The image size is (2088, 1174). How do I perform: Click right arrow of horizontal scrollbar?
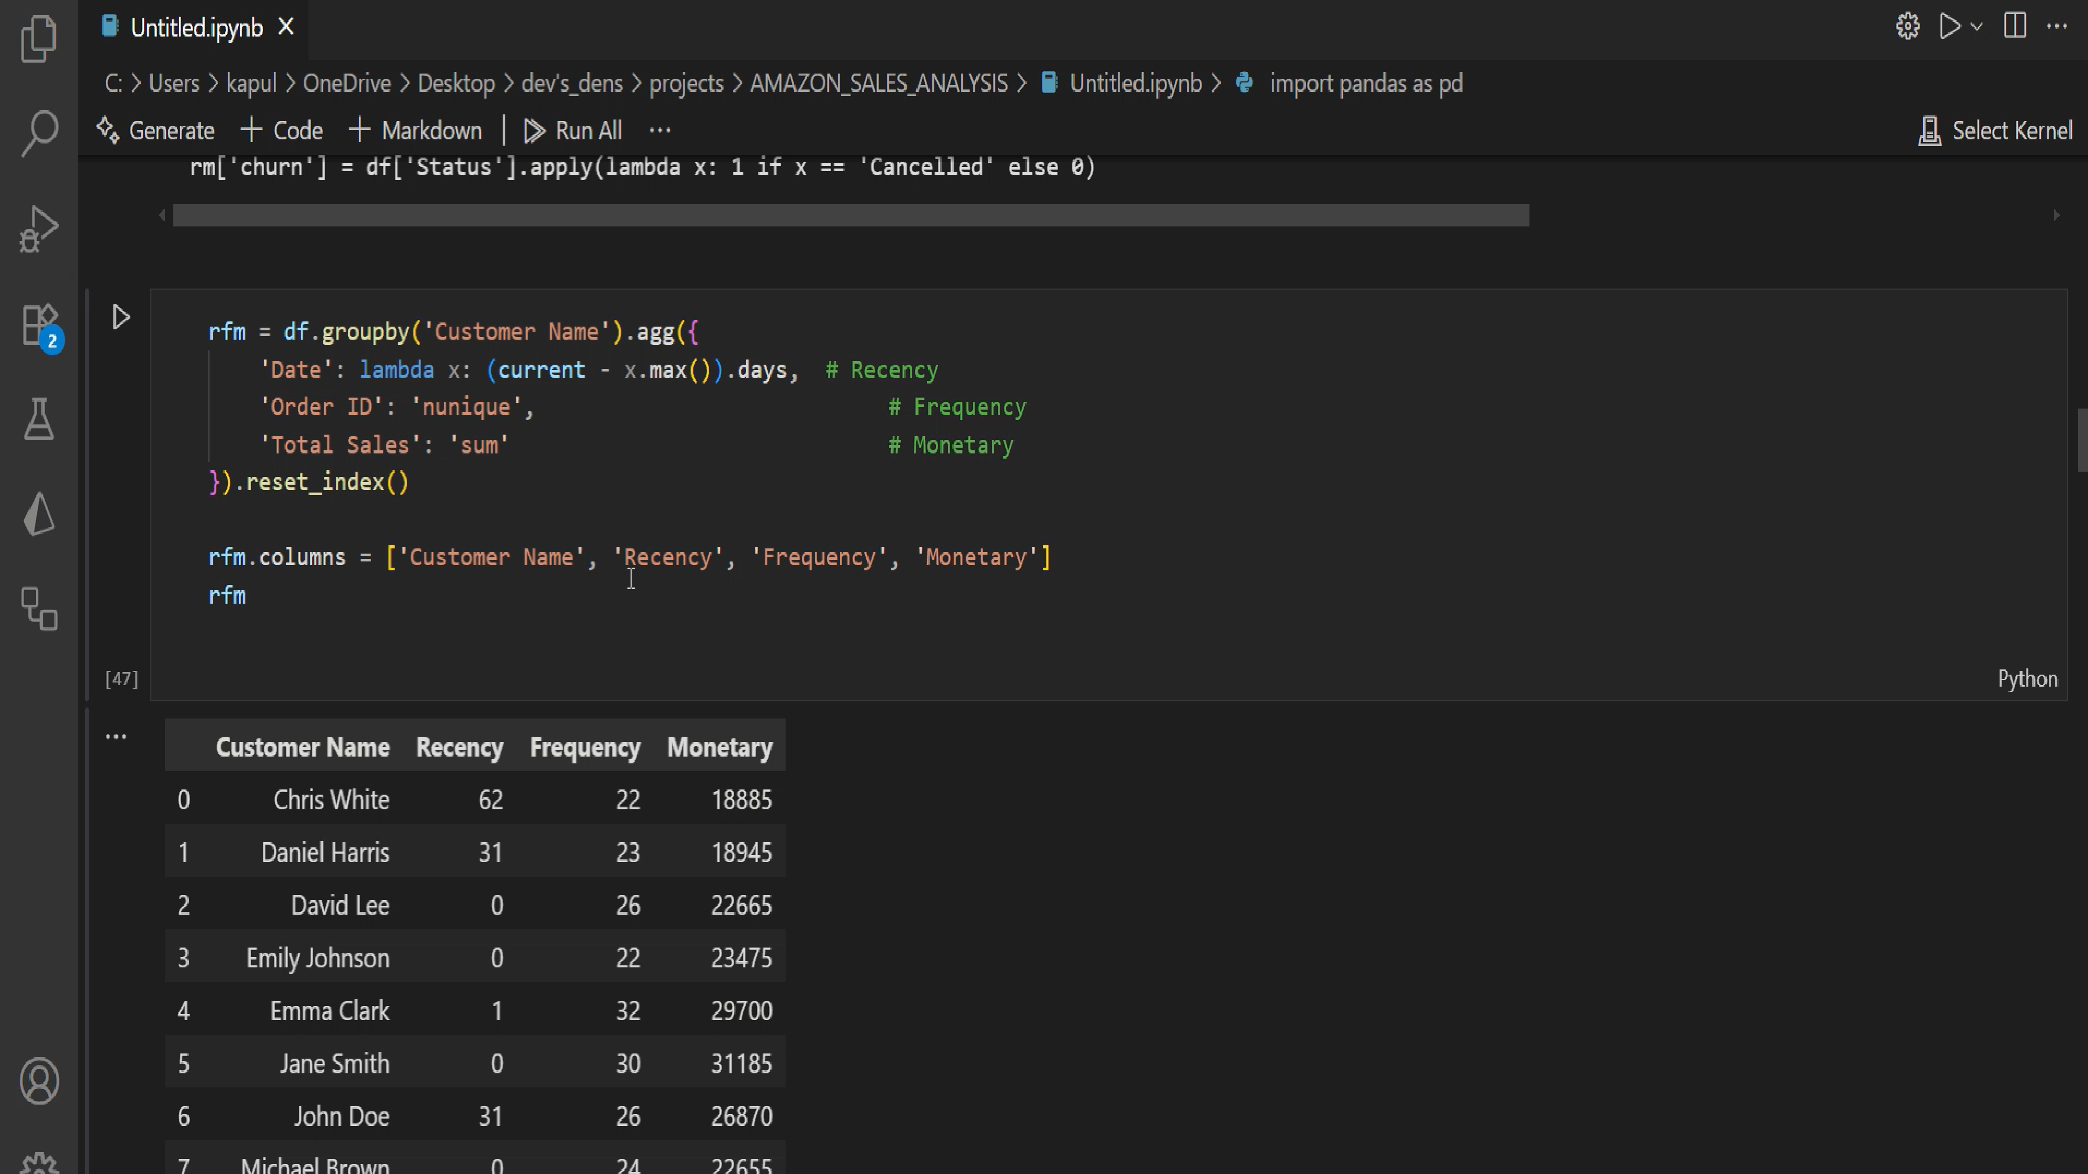(2056, 215)
